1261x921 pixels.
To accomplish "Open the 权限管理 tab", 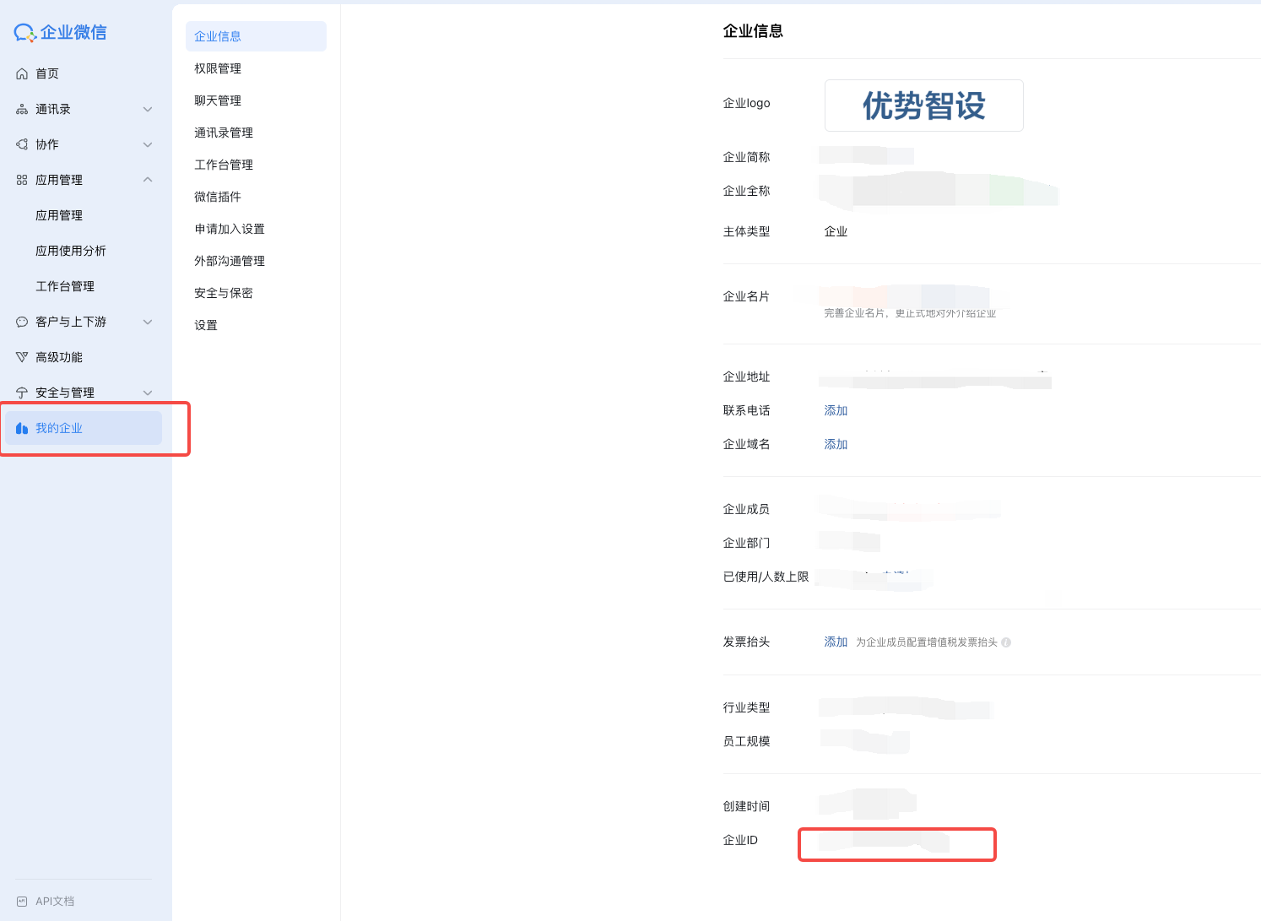I will click(218, 68).
